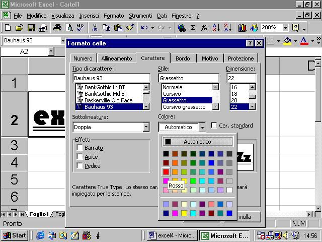This screenshot has width=322, height=242.
Task: Click the Print icon in toolbar
Action: (57, 27)
